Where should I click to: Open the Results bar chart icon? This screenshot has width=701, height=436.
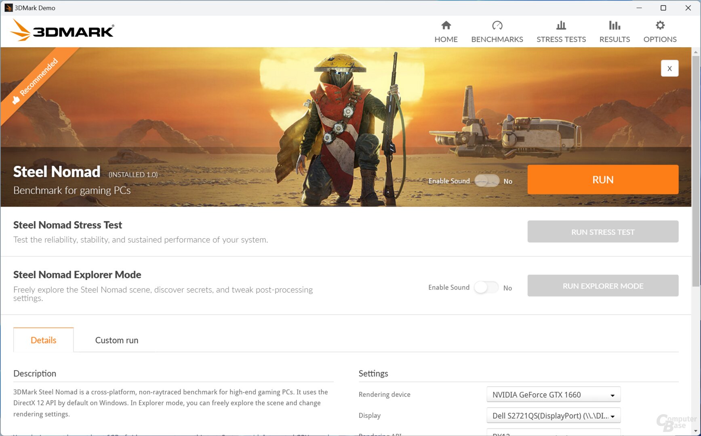click(x=615, y=25)
